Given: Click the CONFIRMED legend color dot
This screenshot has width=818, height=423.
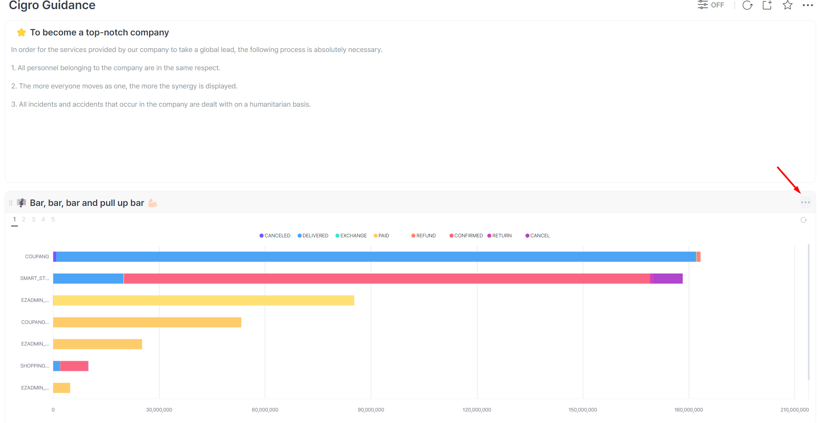Looking at the screenshot, I should coord(451,236).
